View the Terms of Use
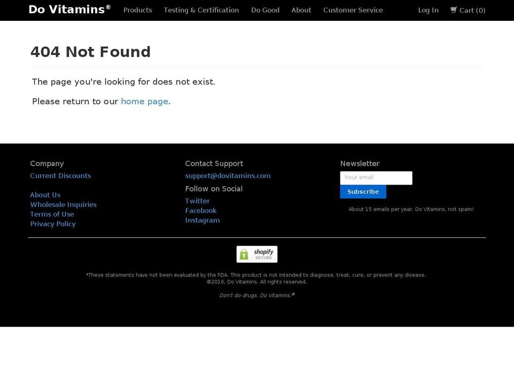This screenshot has height=385, width=514. click(52, 214)
